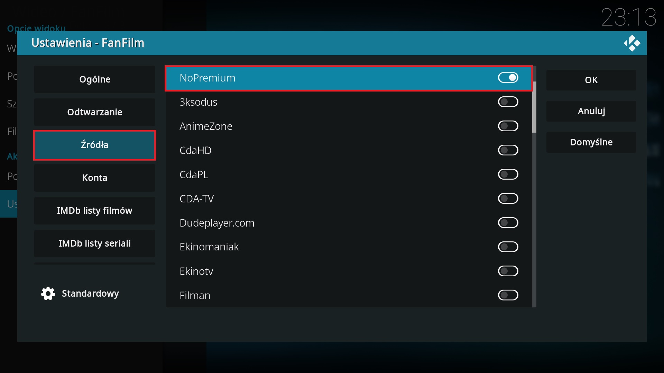Switch on the CdaHD source
This screenshot has width=664, height=373.
tap(508, 150)
